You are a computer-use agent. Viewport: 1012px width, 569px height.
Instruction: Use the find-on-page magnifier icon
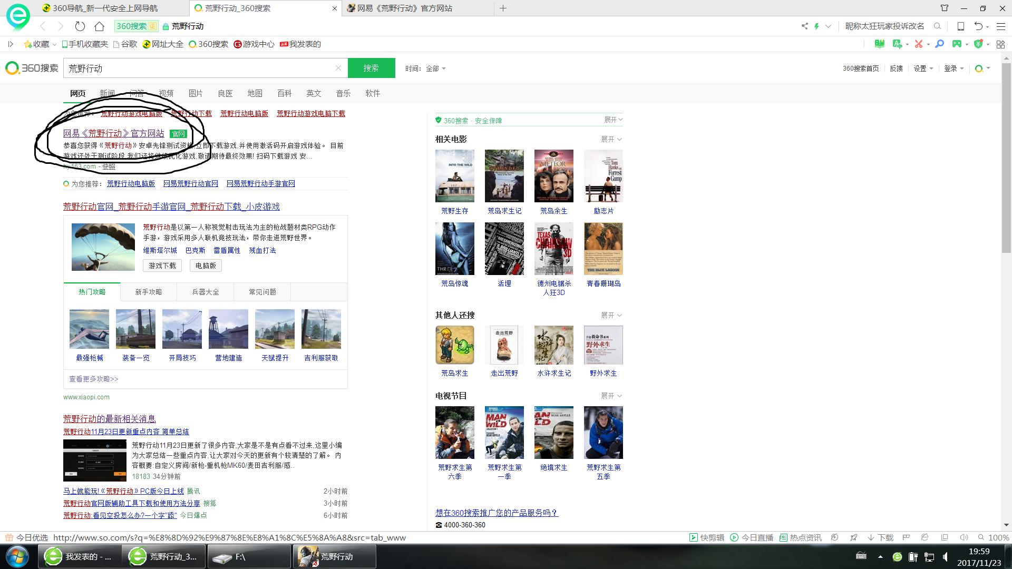[x=939, y=44]
